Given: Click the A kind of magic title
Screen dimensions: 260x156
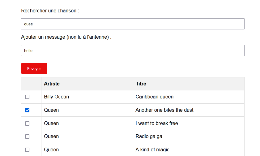Looking at the screenshot, I should (x=152, y=150).
